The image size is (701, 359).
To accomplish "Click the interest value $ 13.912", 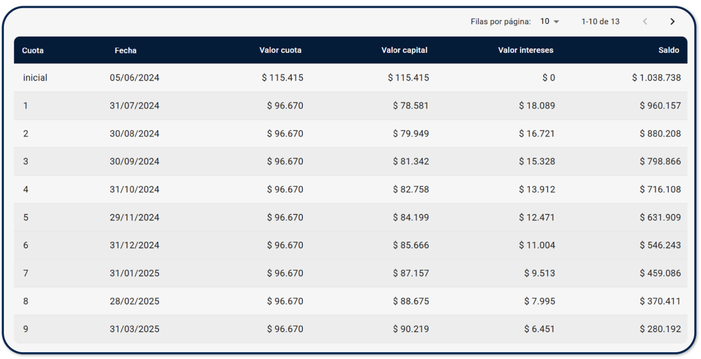I will 537,190.
